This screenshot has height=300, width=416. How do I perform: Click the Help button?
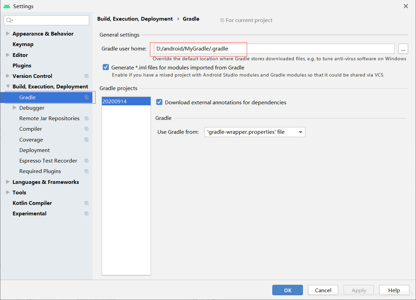[x=394, y=290]
